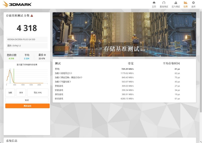Viewport: 202px width, 143px height.
Task: Click the 平均存取时间 column header
Action: tap(171, 63)
